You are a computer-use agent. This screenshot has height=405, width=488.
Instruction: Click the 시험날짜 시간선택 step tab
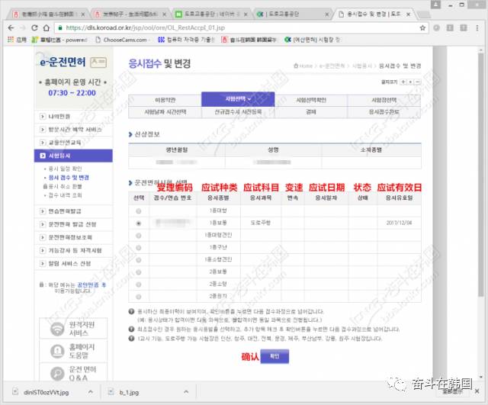click(165, 112)
